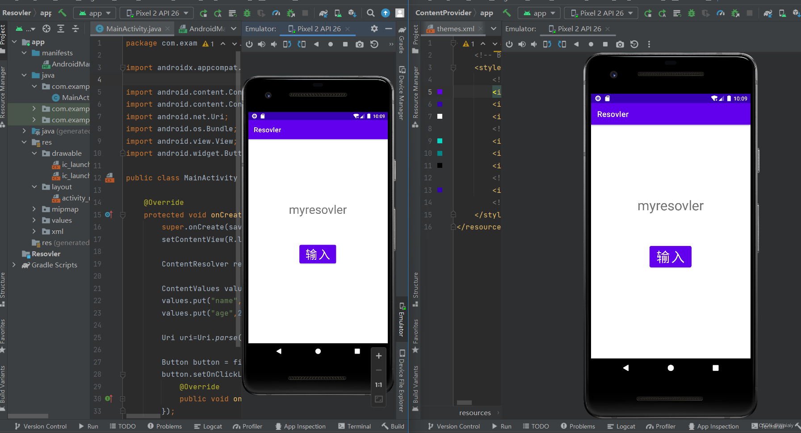Click the Debug app bug icon
Viewport: 801px width, 433px height.
coord(248,13)
